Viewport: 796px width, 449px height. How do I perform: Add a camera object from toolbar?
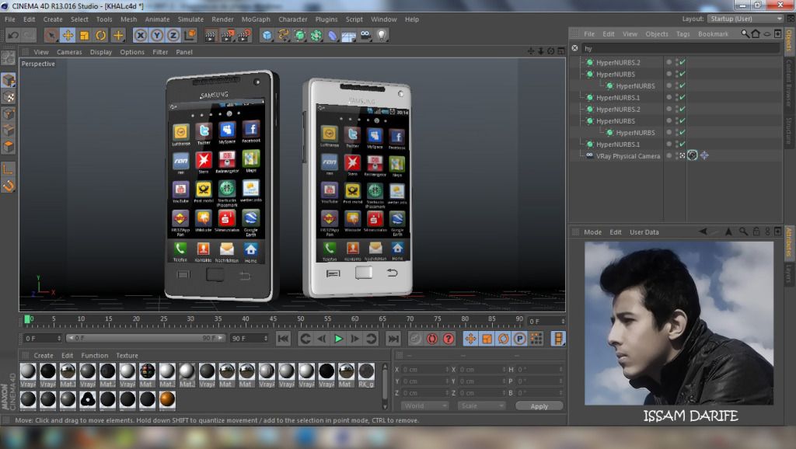pyautogui.click(x=365, y=35)
